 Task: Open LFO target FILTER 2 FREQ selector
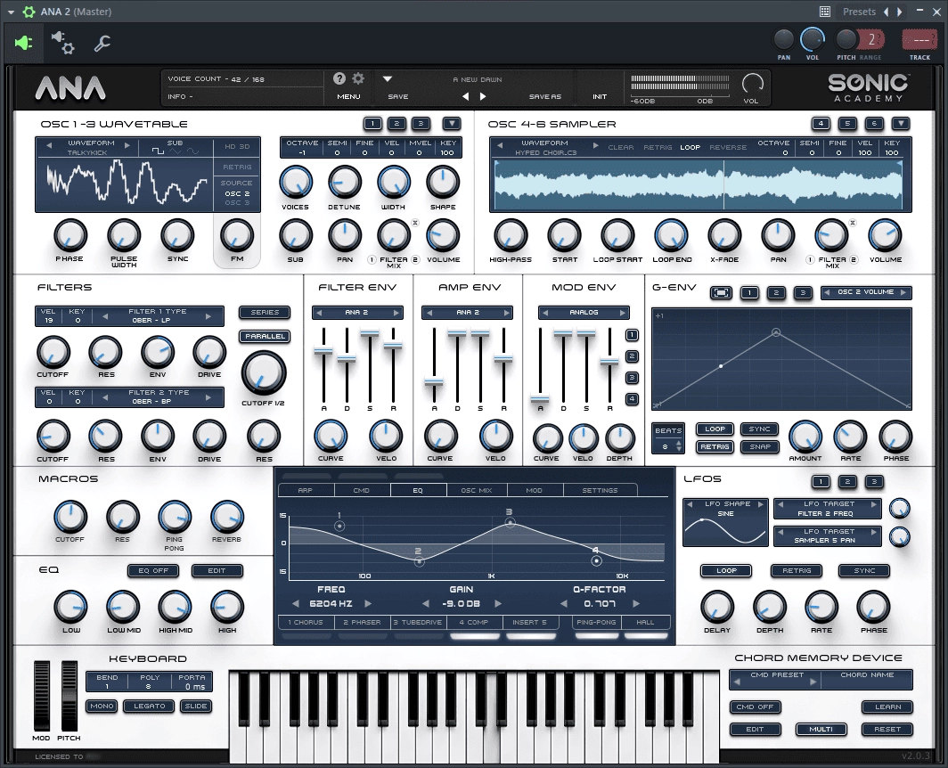[x=828, y=509]
